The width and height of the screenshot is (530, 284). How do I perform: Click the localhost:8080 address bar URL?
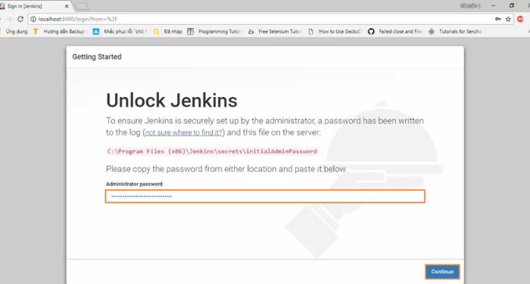coord(78,19)
